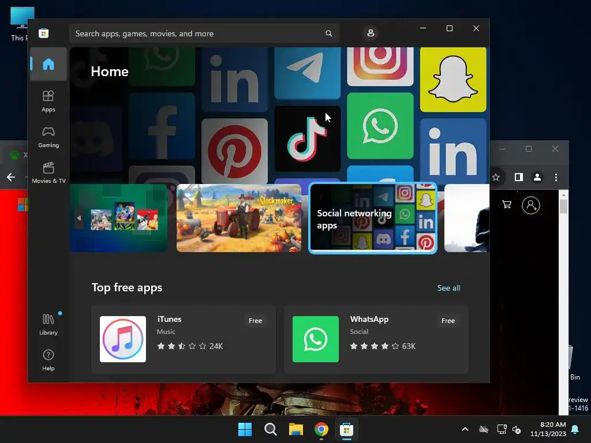Click the Pinterest tile in hero banner

234,151
